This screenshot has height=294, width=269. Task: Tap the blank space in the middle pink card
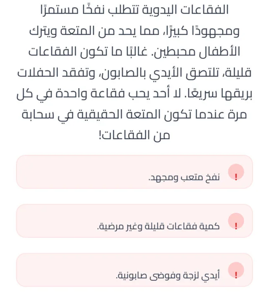(x=54, y=221)
